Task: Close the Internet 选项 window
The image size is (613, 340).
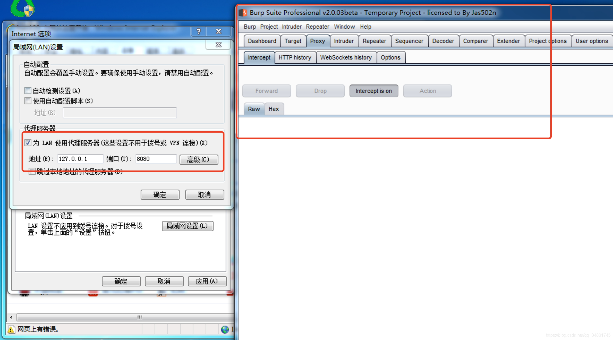Action: [x=219, y=31]
